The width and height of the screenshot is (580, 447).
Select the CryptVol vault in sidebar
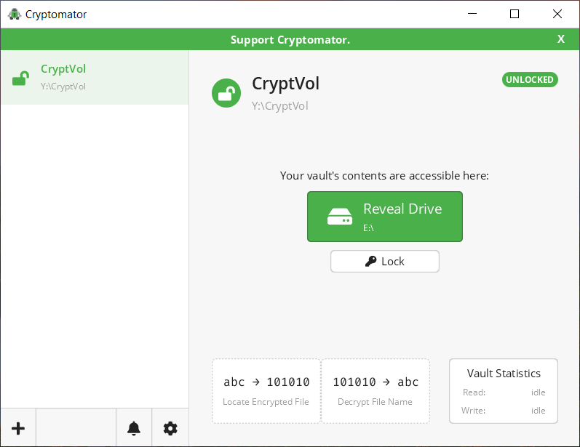[x=95, y=77]
